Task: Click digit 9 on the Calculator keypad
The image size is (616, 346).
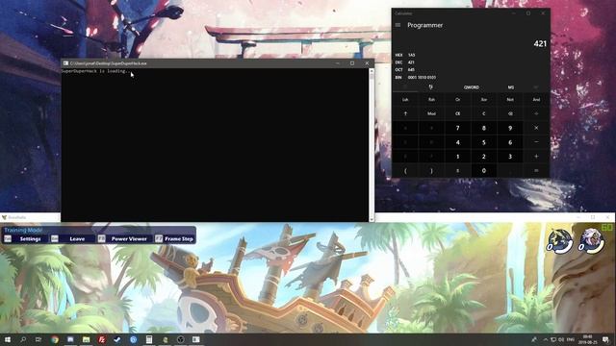Action: click(510, 128)
